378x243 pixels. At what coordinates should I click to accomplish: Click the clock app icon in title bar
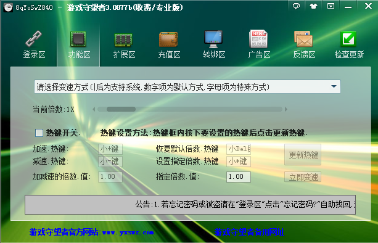point(8,7)
